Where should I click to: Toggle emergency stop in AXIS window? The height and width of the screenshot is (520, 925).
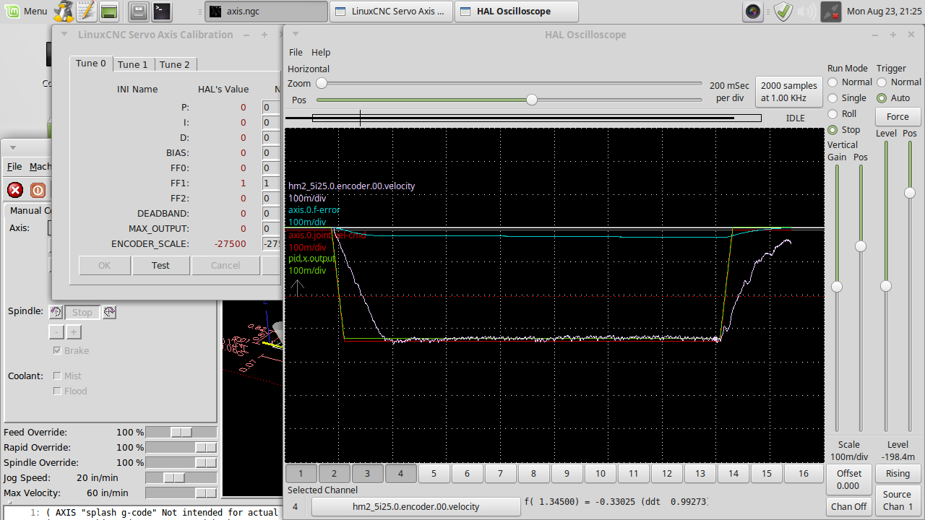(x=15, y=190)
